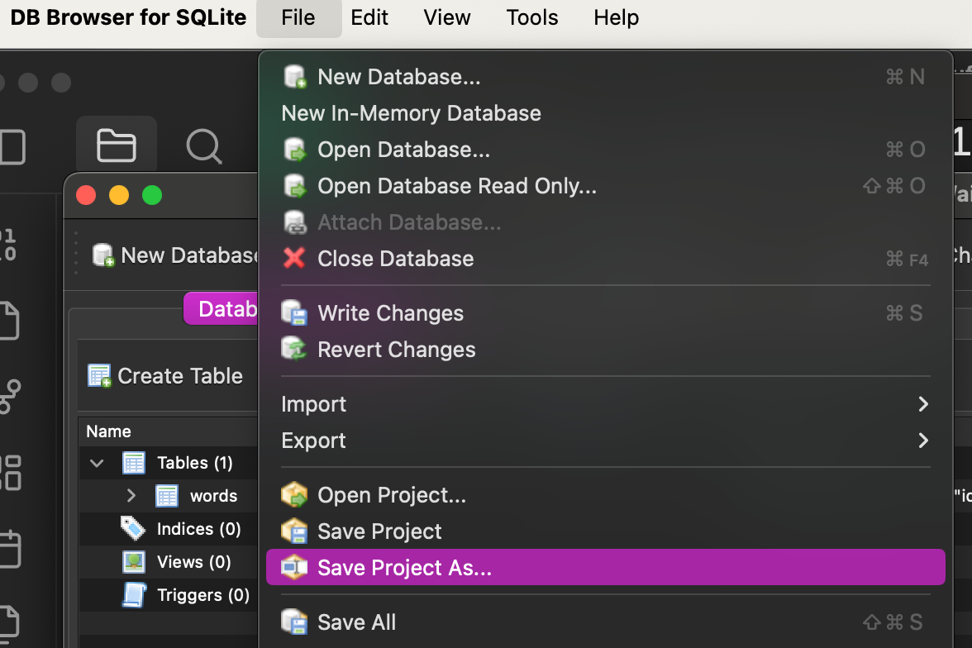Click the Open Project box icon

pos(294,494)
